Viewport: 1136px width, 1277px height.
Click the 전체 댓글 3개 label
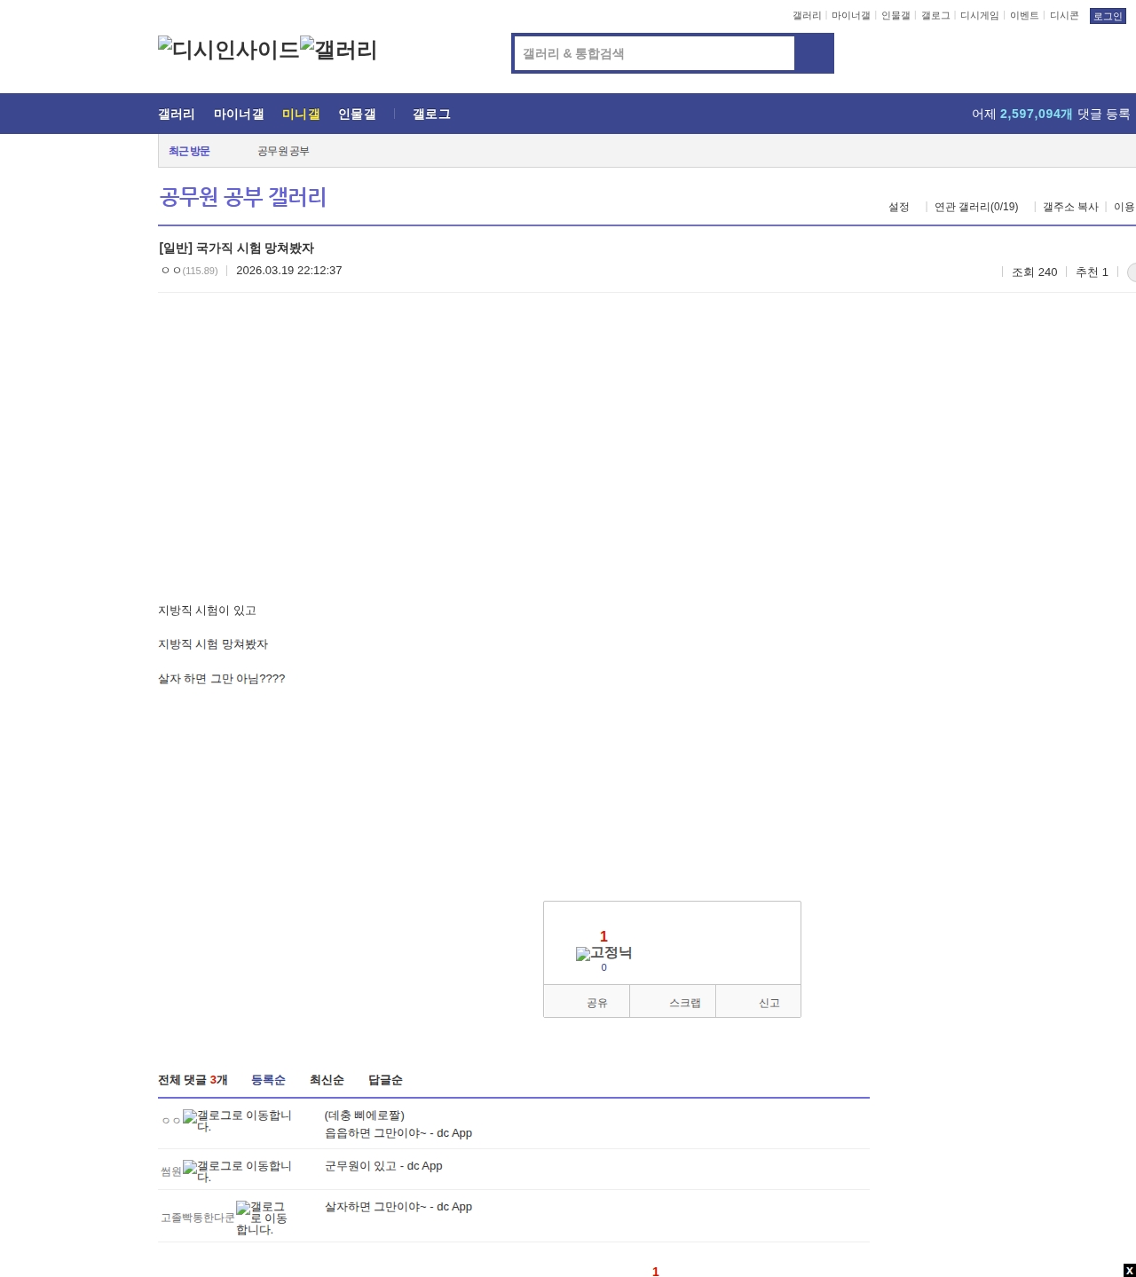tap(193, 1080)
